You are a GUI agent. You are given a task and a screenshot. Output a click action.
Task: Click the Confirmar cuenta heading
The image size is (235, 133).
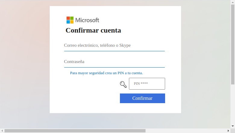pos(93,30)
